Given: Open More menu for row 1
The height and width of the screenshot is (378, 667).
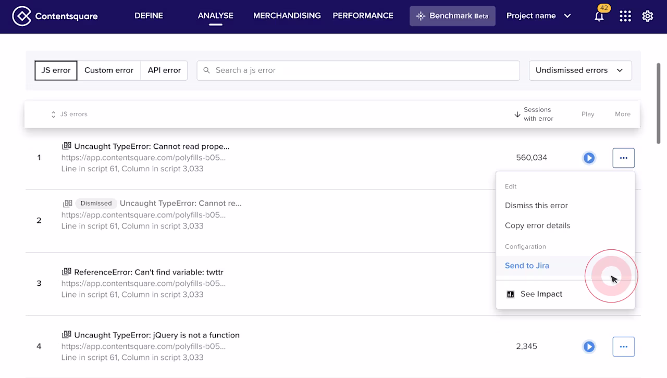Looking at the screenshot, I should click(x=623, y=158).
